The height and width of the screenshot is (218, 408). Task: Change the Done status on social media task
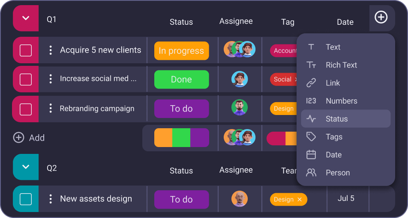click(181, 80)
